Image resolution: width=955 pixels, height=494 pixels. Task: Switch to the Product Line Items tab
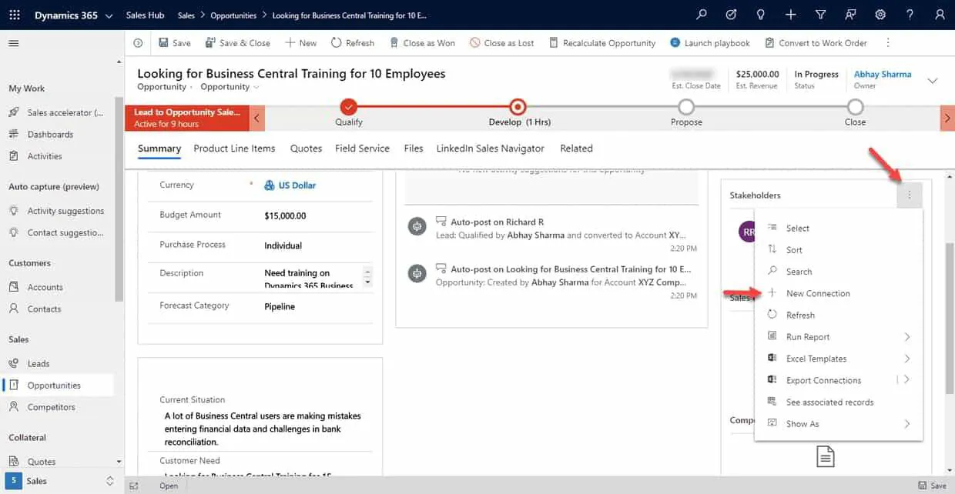234,148
